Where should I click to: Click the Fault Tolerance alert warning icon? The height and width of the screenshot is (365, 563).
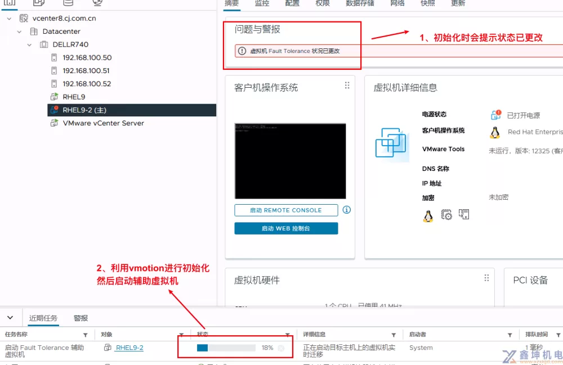pos(242,51)
